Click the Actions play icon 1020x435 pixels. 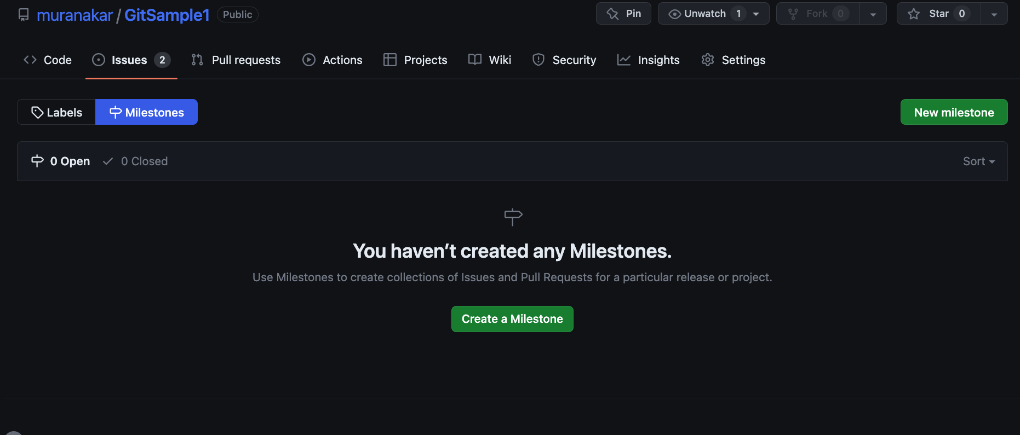309,60
